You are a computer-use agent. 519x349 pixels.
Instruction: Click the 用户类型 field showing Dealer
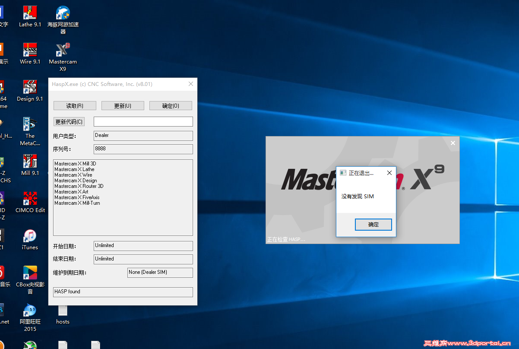coord(143,136)
